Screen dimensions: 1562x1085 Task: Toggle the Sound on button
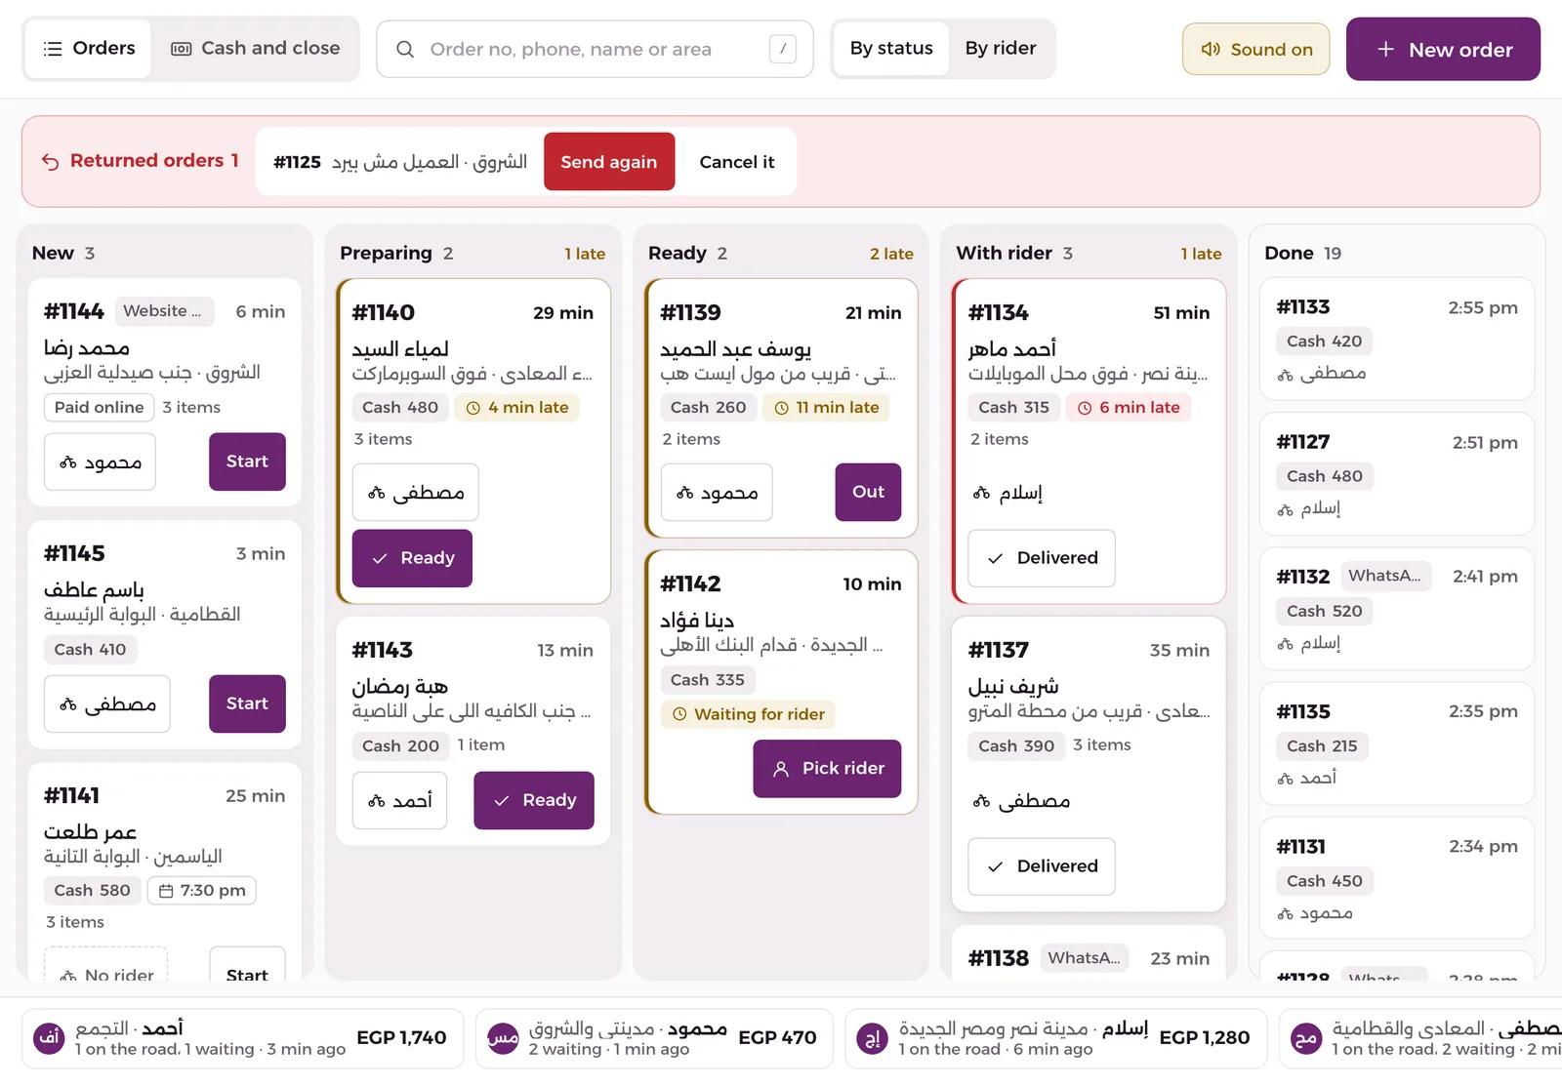[1256, 49]
